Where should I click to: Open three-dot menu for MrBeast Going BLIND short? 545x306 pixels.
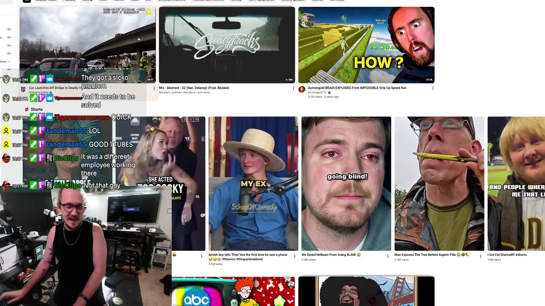tap(387, 256)
